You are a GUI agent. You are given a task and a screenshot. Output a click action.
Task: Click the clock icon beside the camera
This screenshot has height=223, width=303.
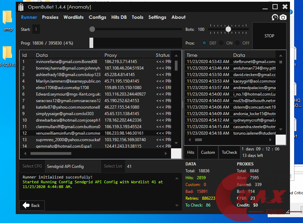[275, 17]
